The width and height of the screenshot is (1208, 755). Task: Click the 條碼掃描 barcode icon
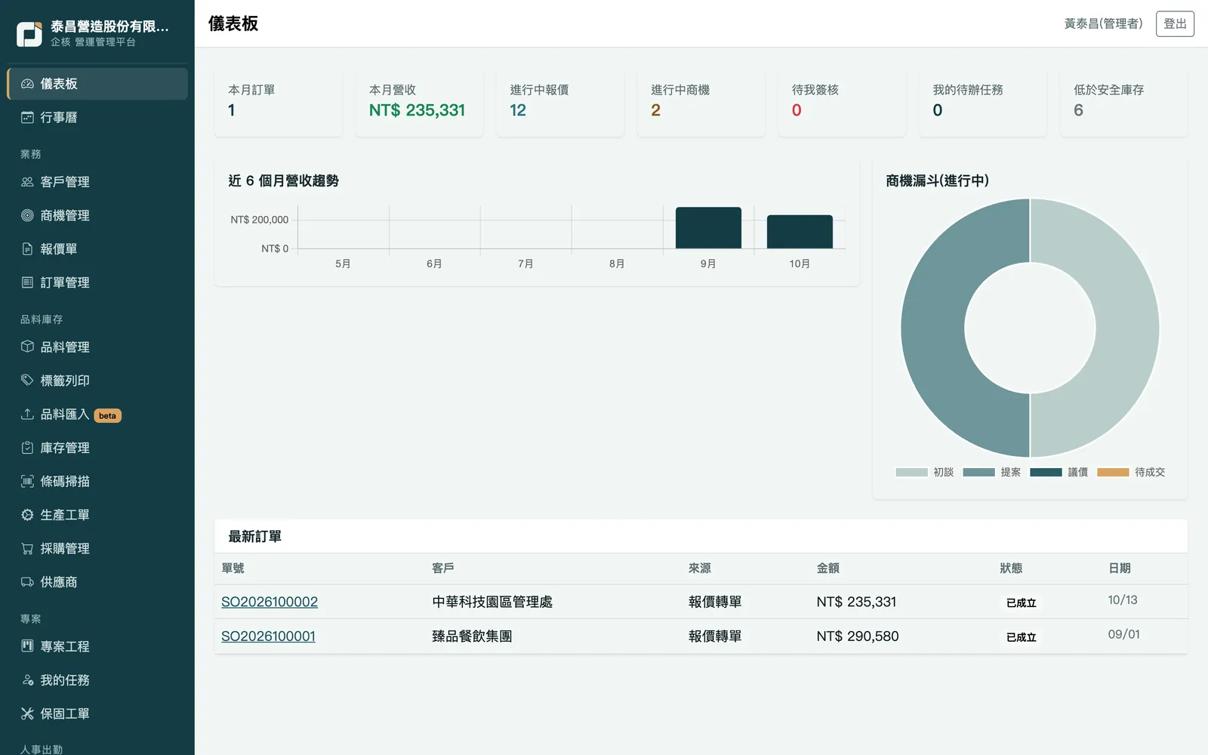pyautogui.click(x=27, y=481)
